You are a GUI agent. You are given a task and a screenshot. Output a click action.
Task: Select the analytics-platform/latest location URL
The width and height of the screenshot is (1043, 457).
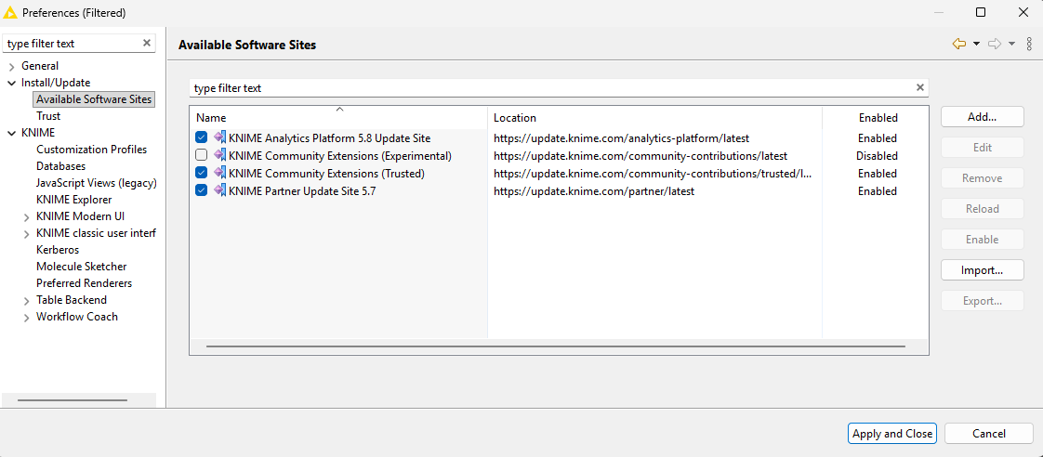(621, 138)
